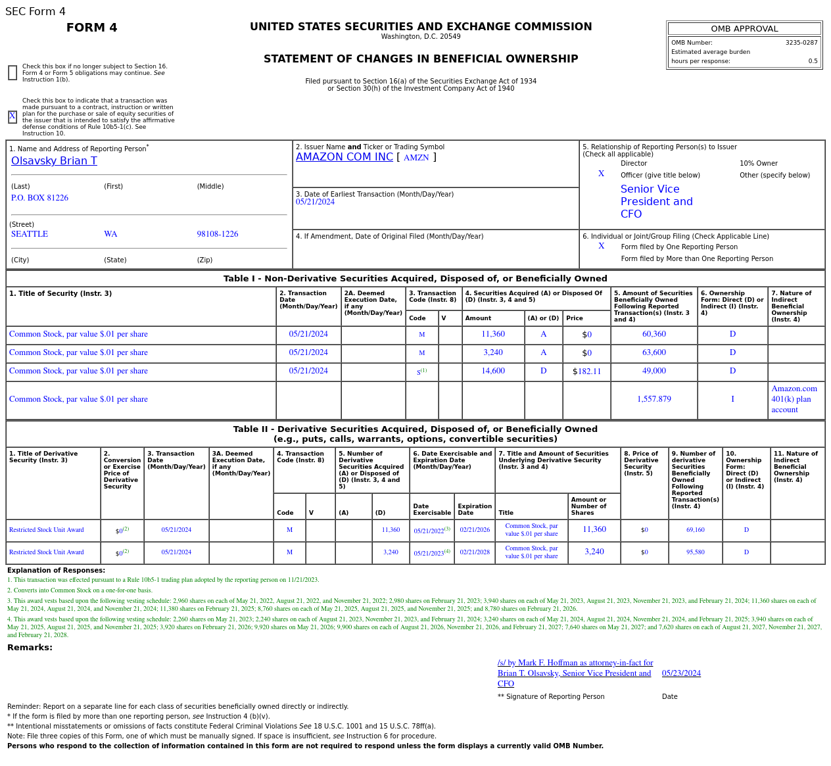Click the Indirect ownership 'I' cell
This screenshot has width=831, height=766.
coord(732,400)
